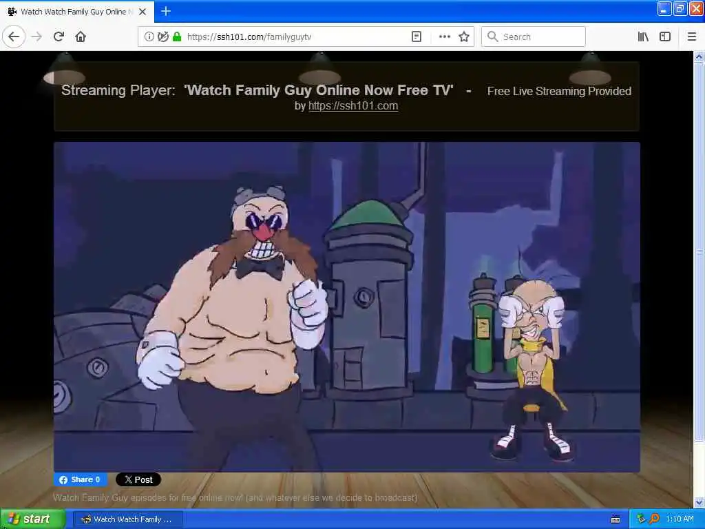This screenshot has height=529, width=705.
Task: Click the forward navigation arrow
Action: pyautogui.click(x=37, y=37)
